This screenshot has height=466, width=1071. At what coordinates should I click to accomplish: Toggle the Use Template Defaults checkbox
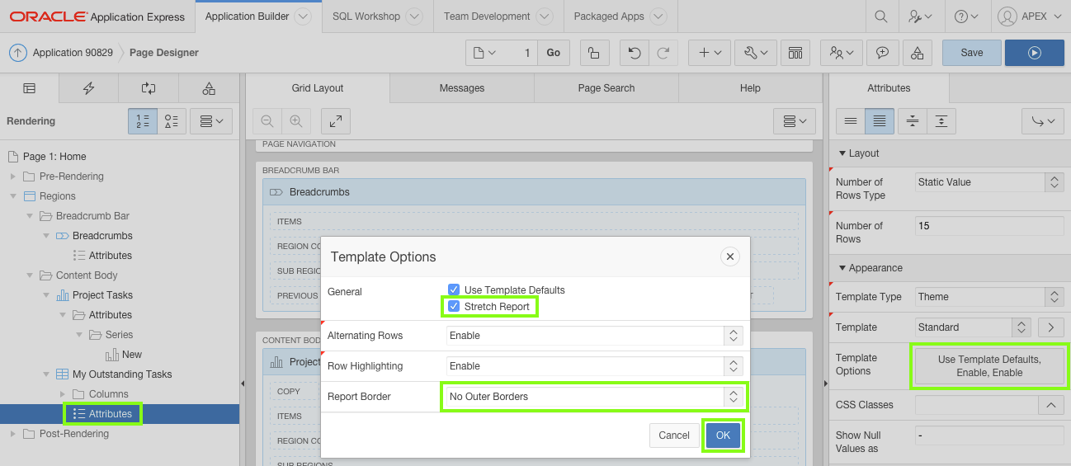[x=454, y=290]
